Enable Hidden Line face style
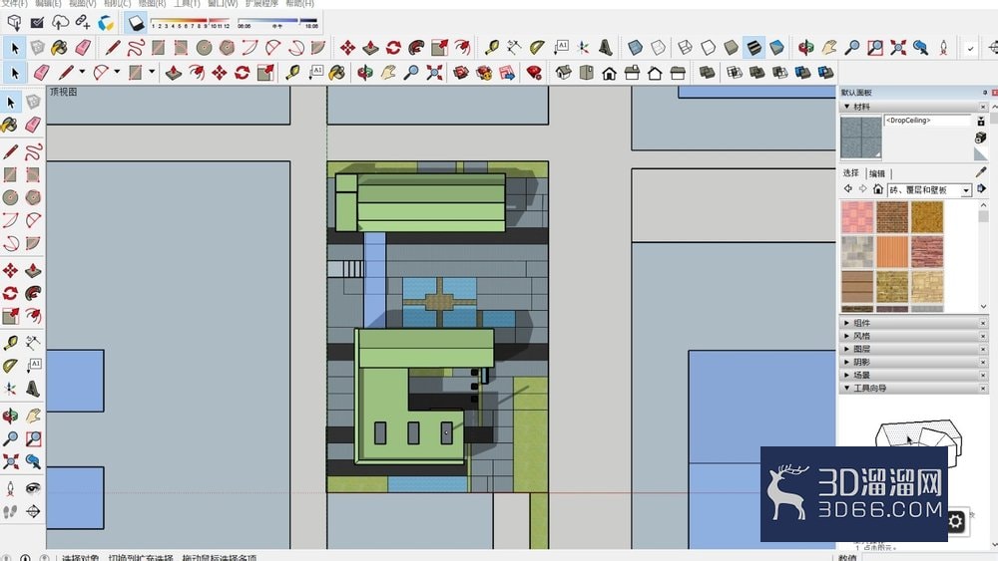Viewport: 998px width, 561px height. click(x=708, y=48)
